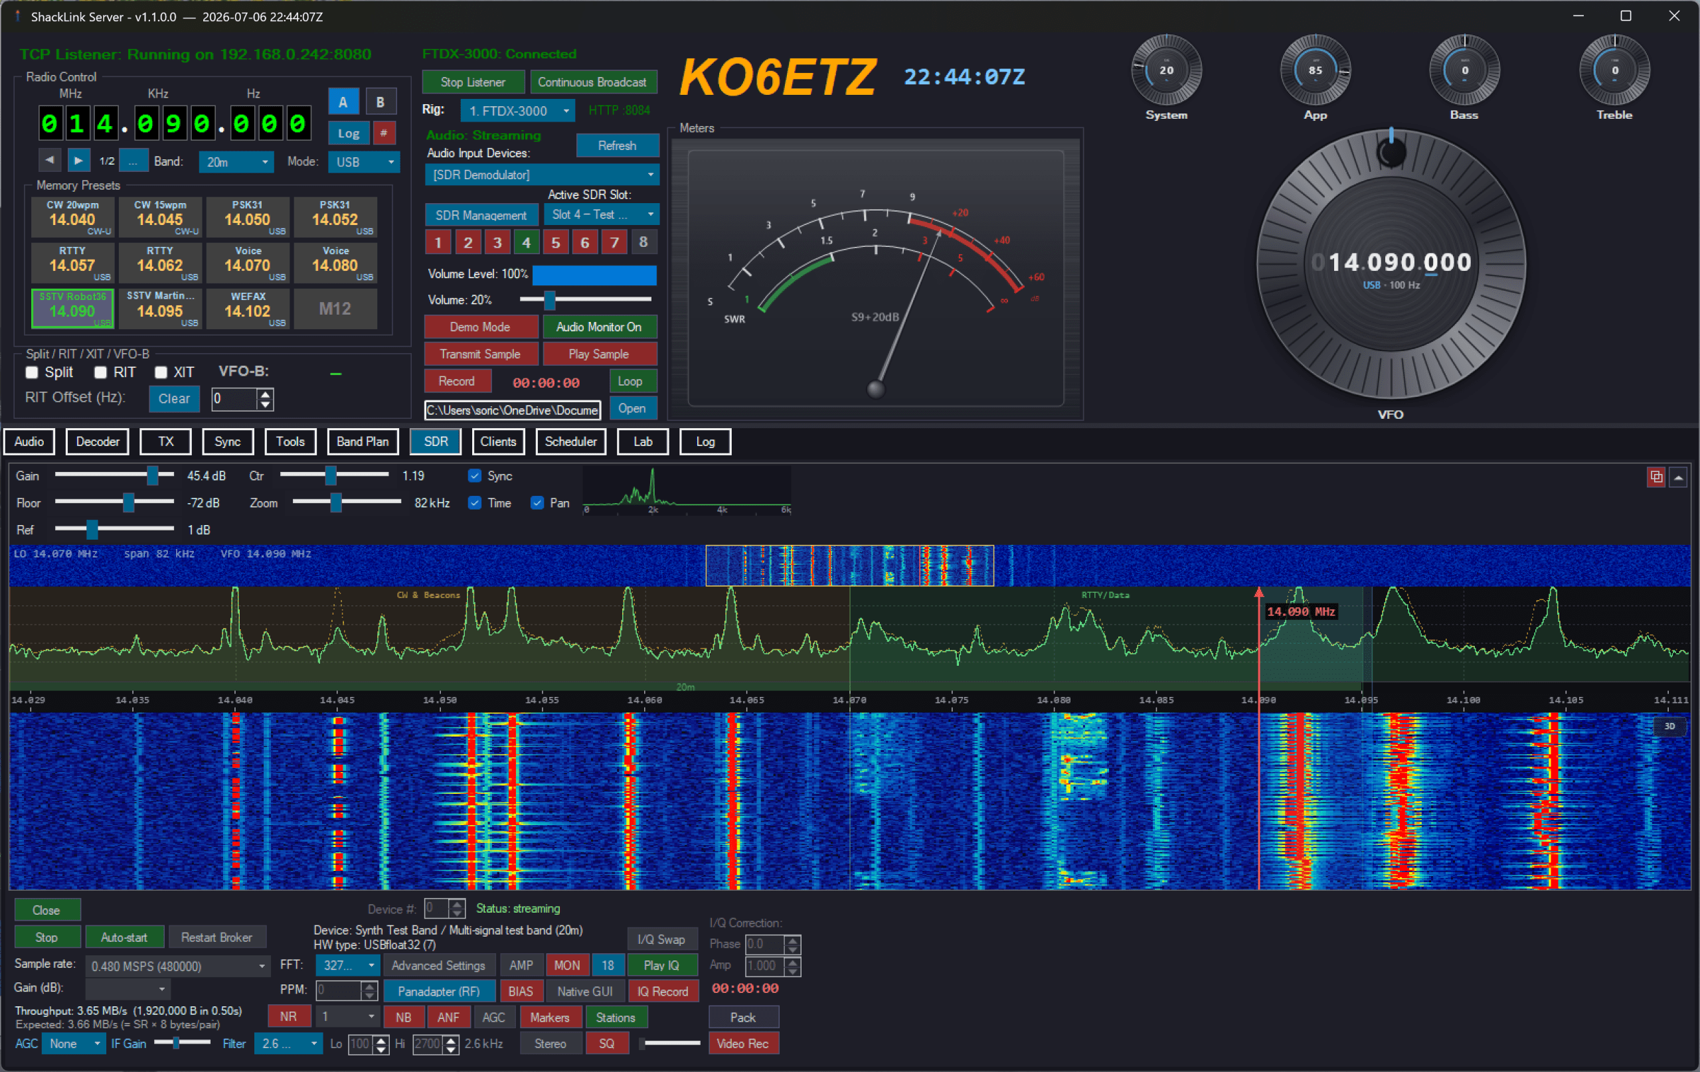Click the 18 button next to MON
This screenshot has width=1700, height=1072.
tap(607, 965)
